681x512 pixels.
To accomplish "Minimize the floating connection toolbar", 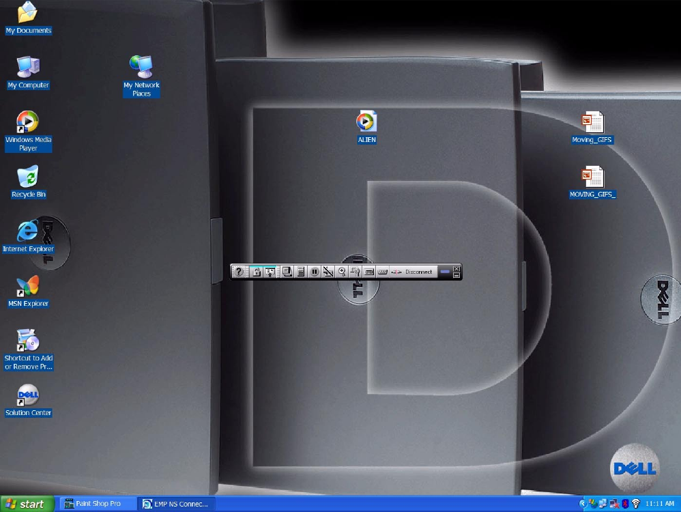I will pyautogui.click(x=457, y=275).
